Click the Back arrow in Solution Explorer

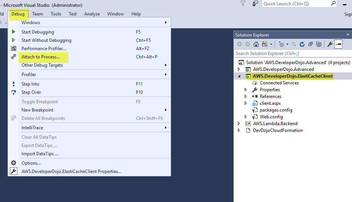click(x=239, y=44)
